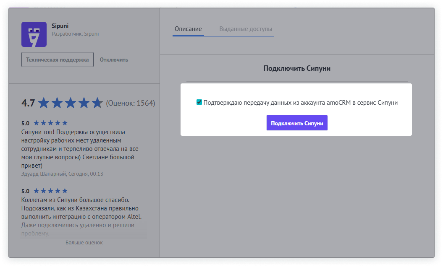Screen dimensions: 443x267
Task: Open the Больше оценок link
Action: (x=84, y=242)
